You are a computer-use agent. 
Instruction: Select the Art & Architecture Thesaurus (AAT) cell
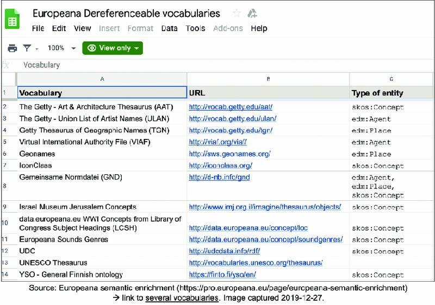pos(102,107)
